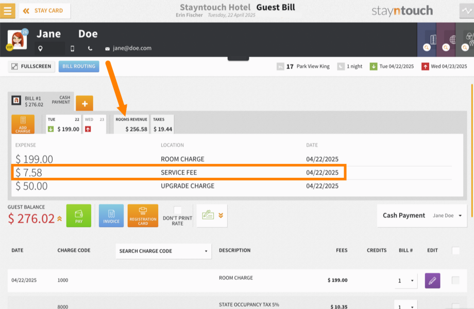Tick the Room Charge row checkbox

(x=455, y=280)
